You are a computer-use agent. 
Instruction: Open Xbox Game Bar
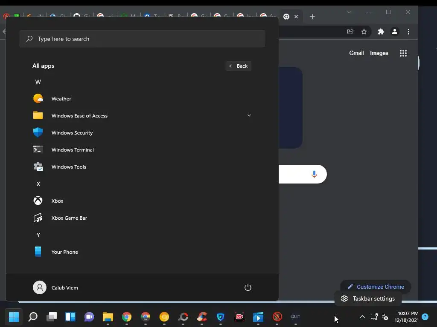[x=142, y=218]
